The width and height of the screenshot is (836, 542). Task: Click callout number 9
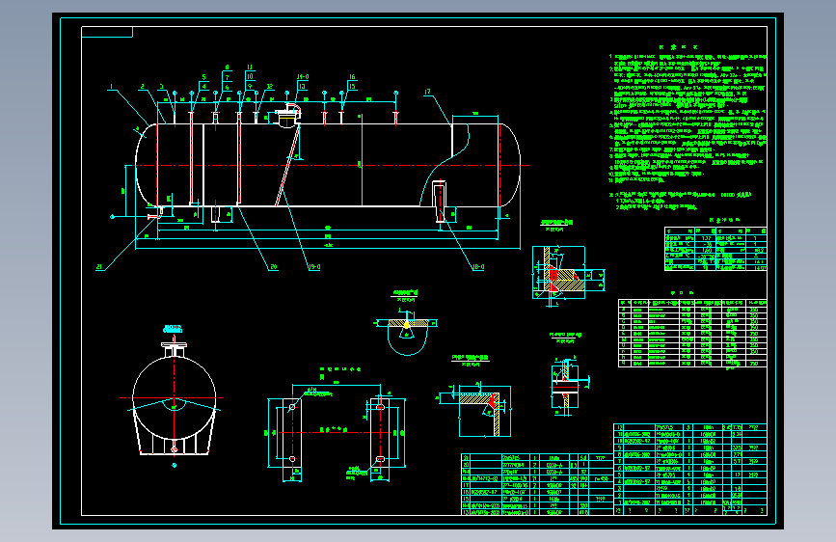[x=250, y=87]
